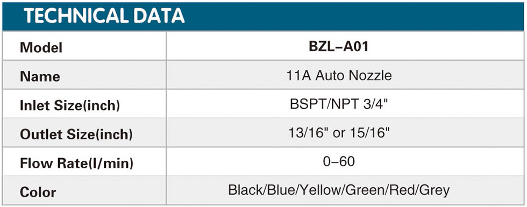527x207 pixels.
Task: Click the 0–60 flow rate value
Action: (339, 162)
